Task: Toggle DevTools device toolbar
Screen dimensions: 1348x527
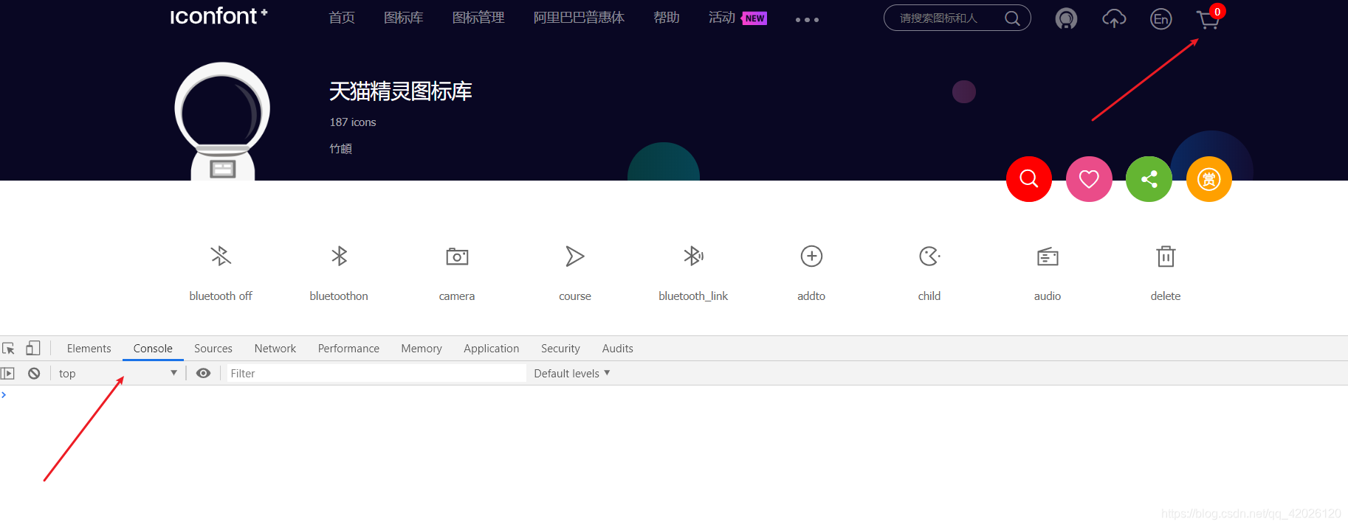Action: [32, 348]
